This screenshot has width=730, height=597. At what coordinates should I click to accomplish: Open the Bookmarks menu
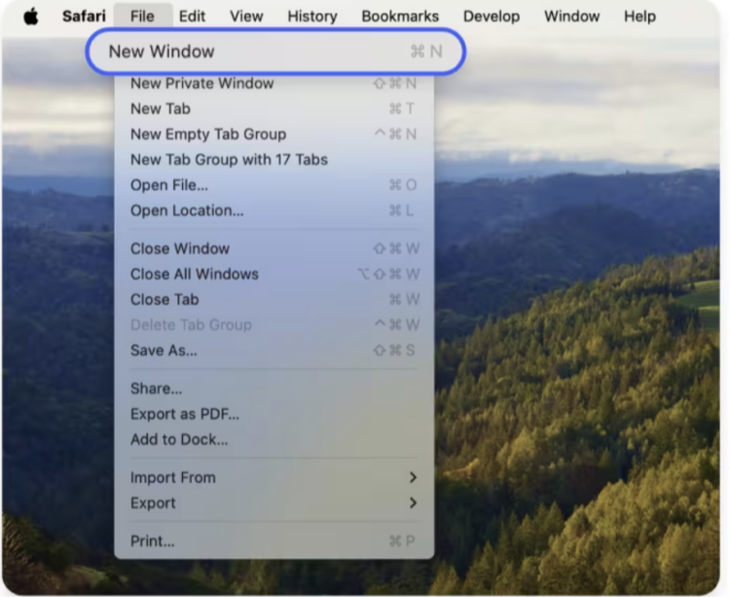pos(400,17)
